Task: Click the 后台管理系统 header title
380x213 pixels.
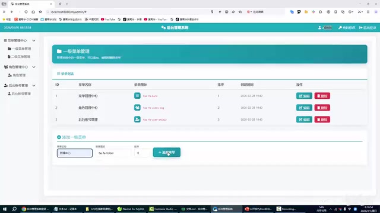Action: (175, 28)
